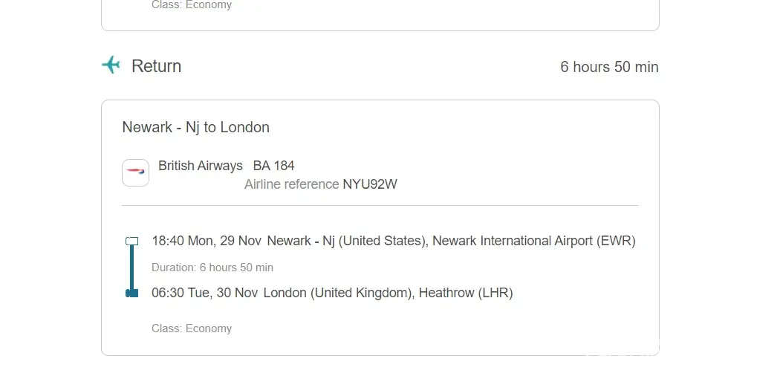
Task: Click London (United Kingdom), Heathrow (LHR) text
Action: coord(388,293)
